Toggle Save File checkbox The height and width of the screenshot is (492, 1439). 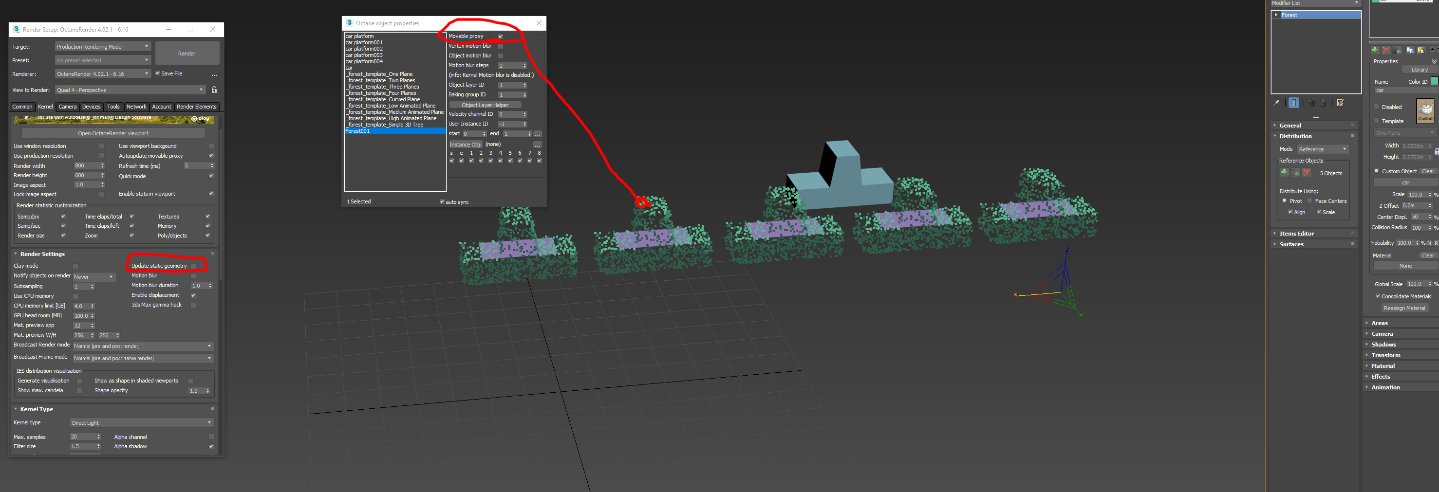click(x=157, y=73)
